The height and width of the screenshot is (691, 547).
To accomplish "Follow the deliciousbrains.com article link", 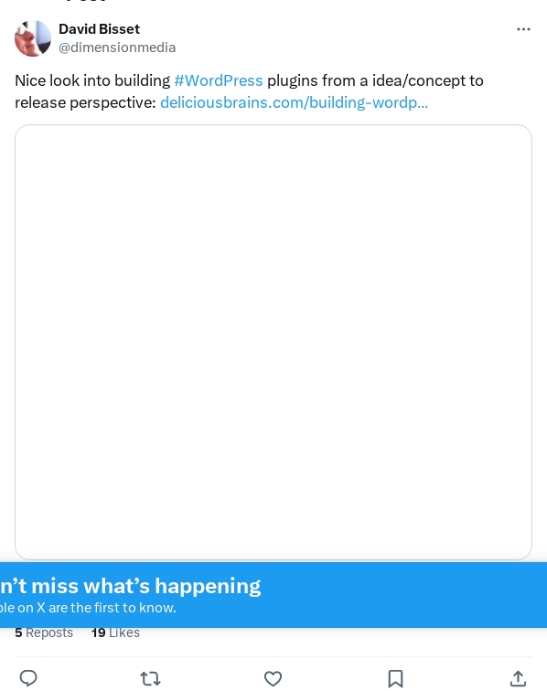I will click(294, 102).
